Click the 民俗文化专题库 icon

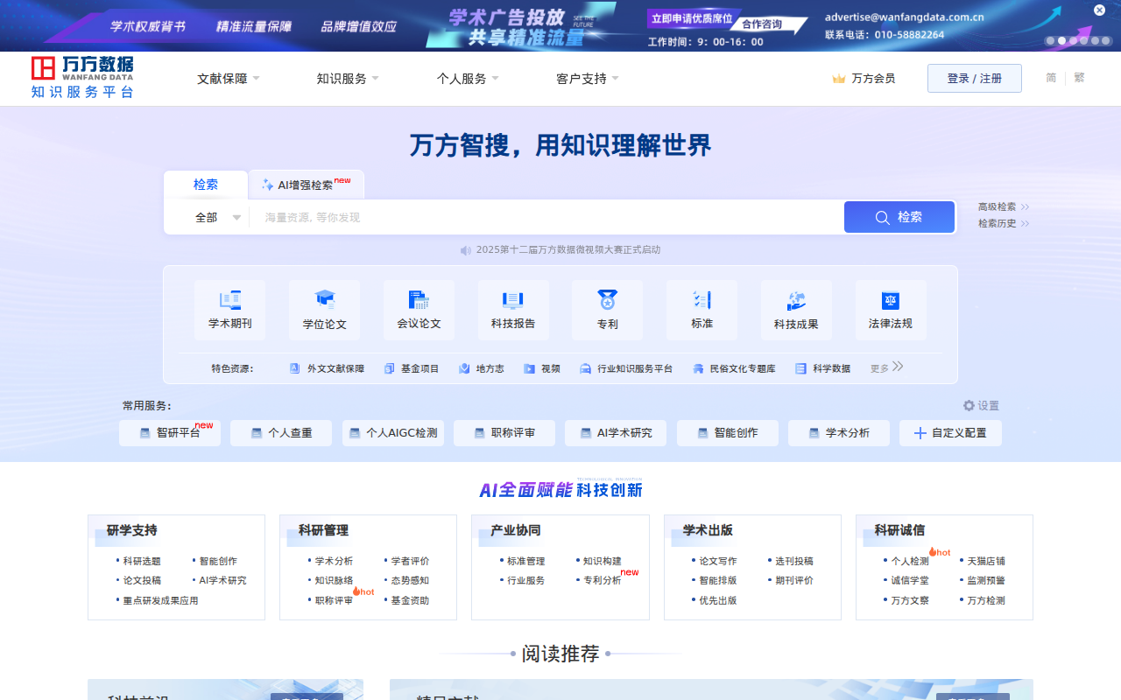pyautogui.click(x=698, y=368)
